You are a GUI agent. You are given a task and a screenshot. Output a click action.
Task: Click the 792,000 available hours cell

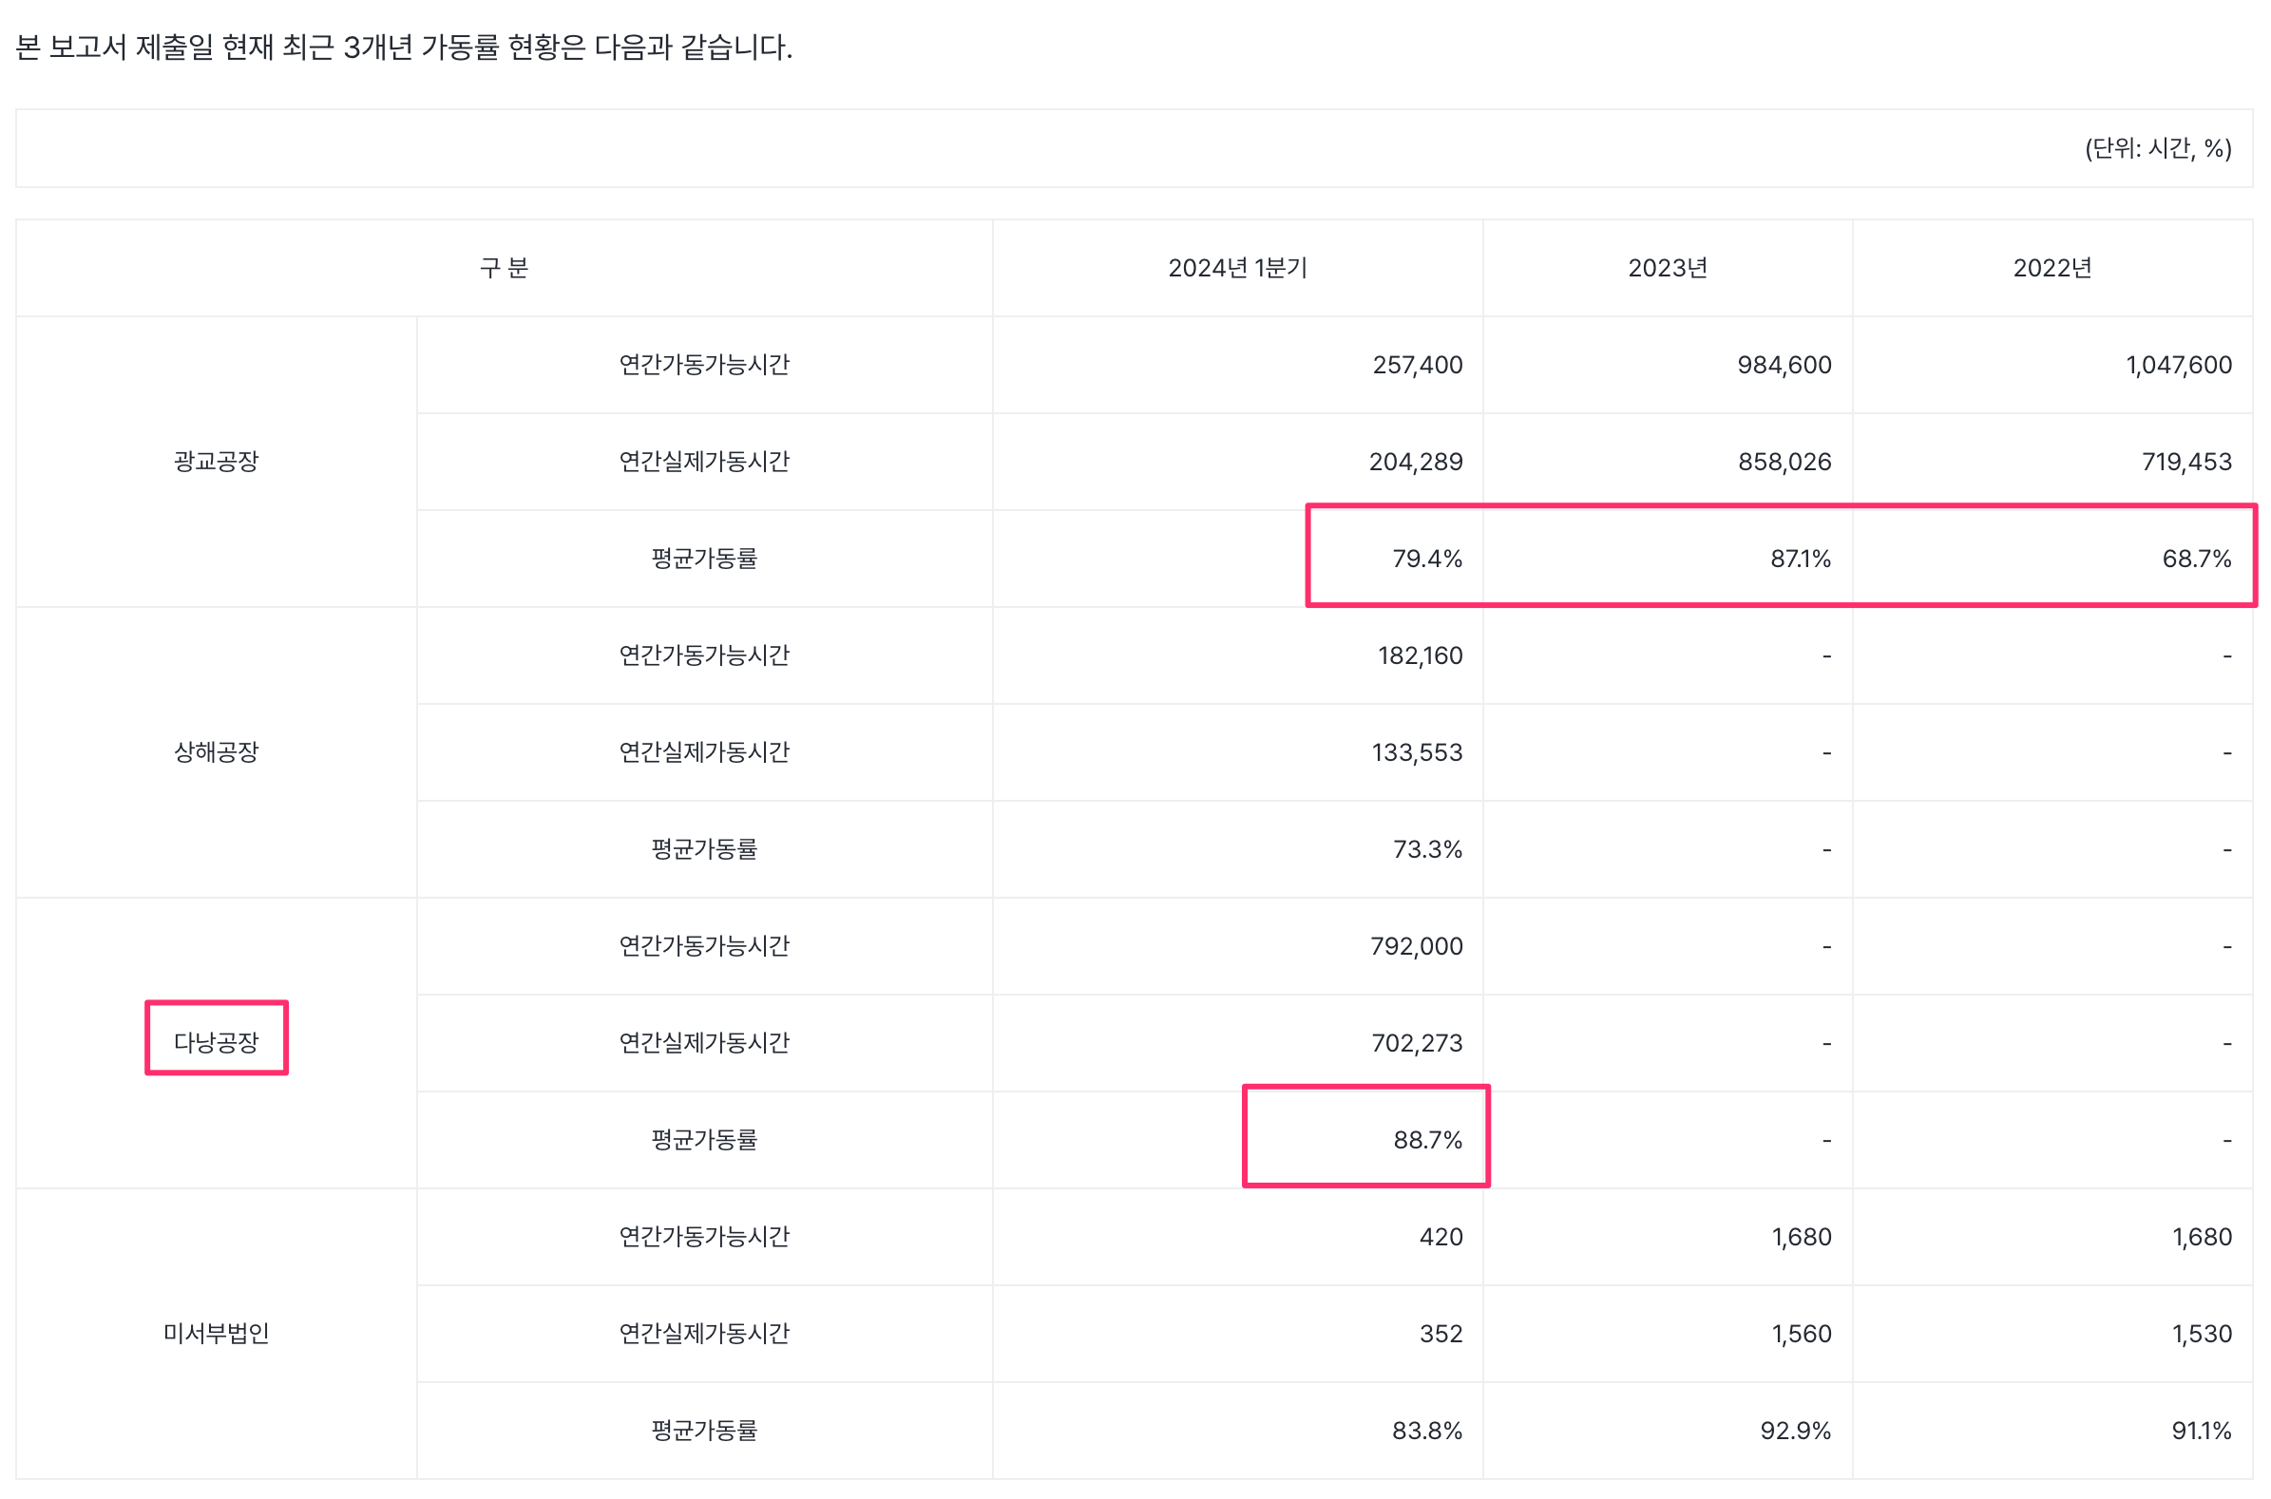coord(1415,946)
